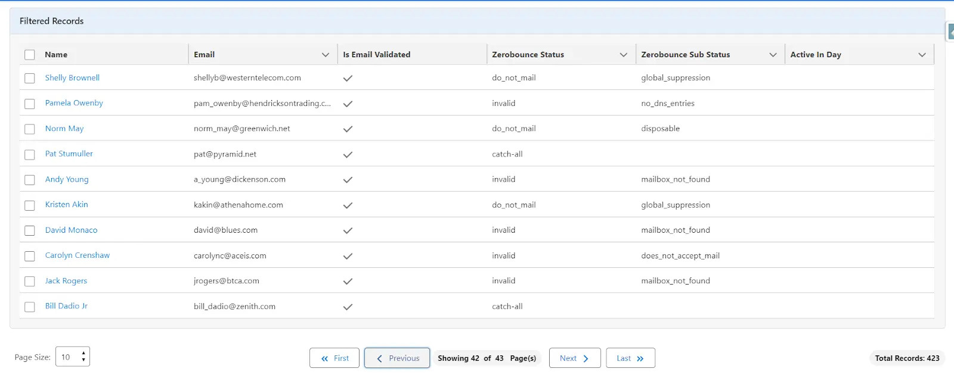This screenshot has height=381, width=954.
Task: Open the Carolyn Crenshaw record
Action: pyautogui.click(x=78, y=255)
